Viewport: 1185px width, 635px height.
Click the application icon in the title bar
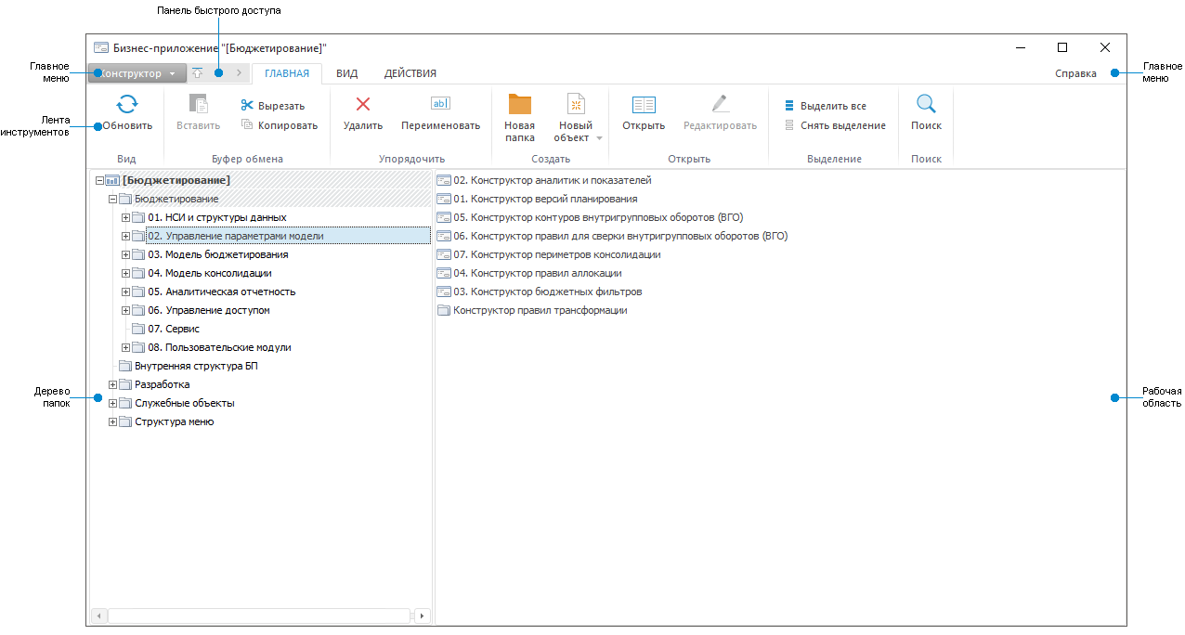click(x=101, y=47)
